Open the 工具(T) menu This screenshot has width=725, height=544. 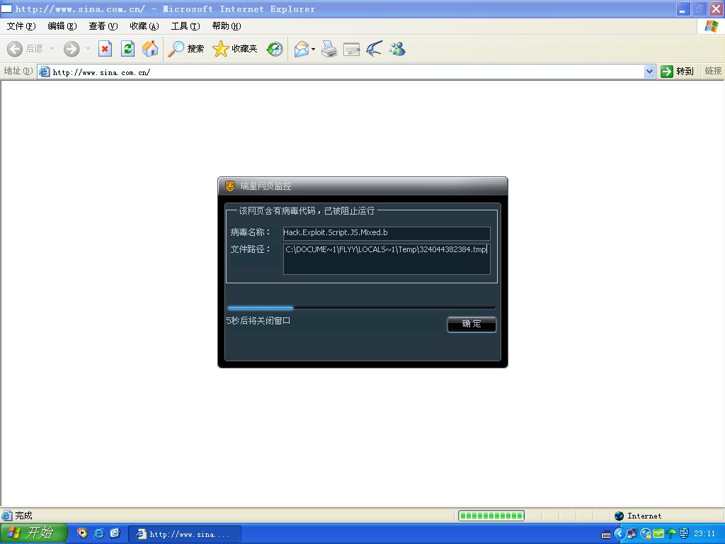pos(185,26)
